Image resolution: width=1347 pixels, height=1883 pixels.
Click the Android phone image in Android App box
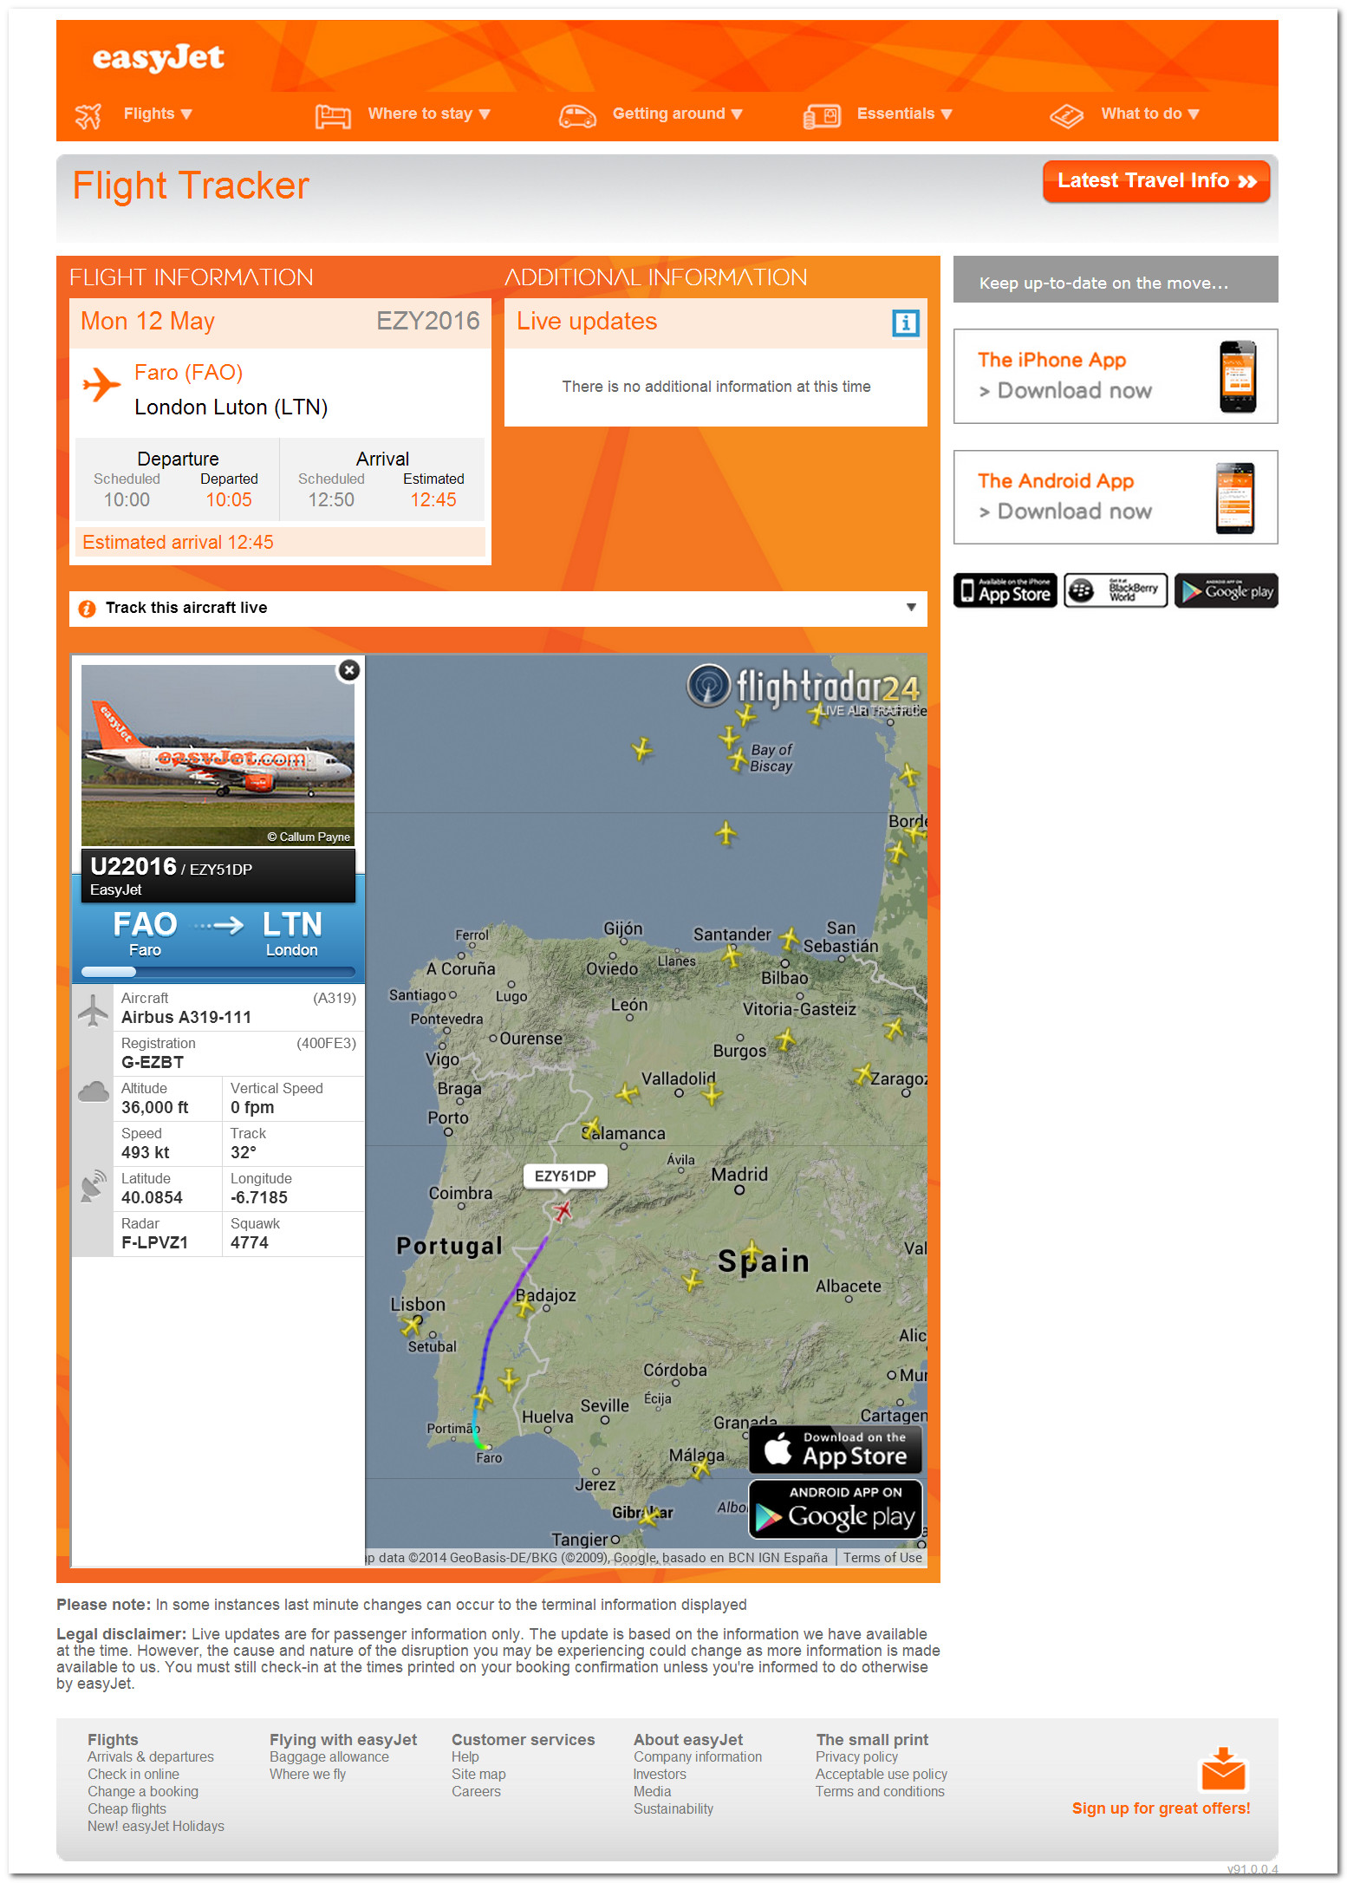[x=1235, y=498]
